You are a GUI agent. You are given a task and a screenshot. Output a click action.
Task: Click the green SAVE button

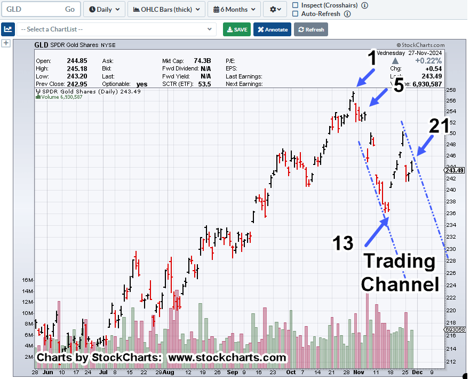pos(237,29)
